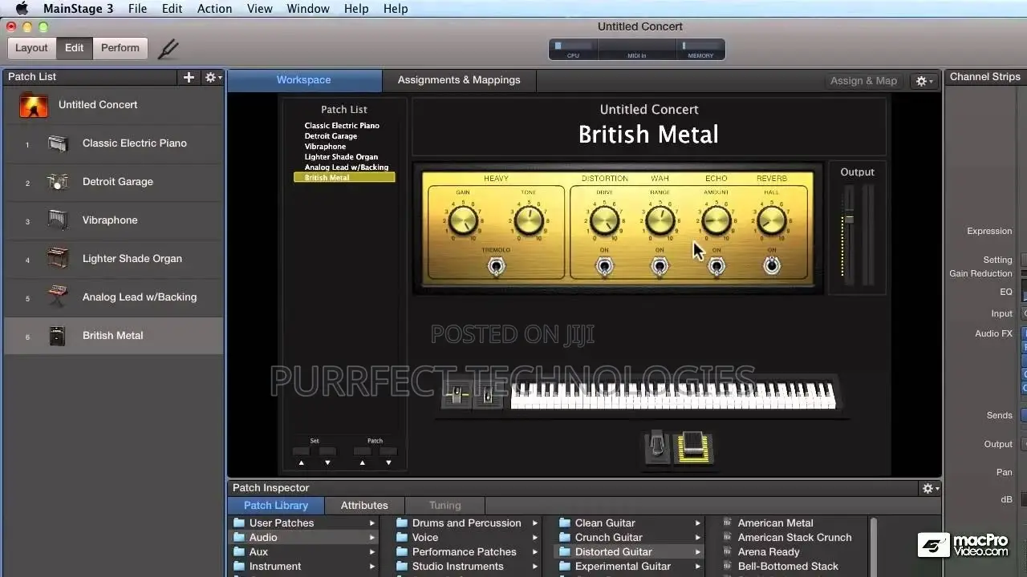The width and height of the screenshot is (1027, 577).
Task: Click the Analog Lead w/Backing keyboard icon
Action: 58,297
